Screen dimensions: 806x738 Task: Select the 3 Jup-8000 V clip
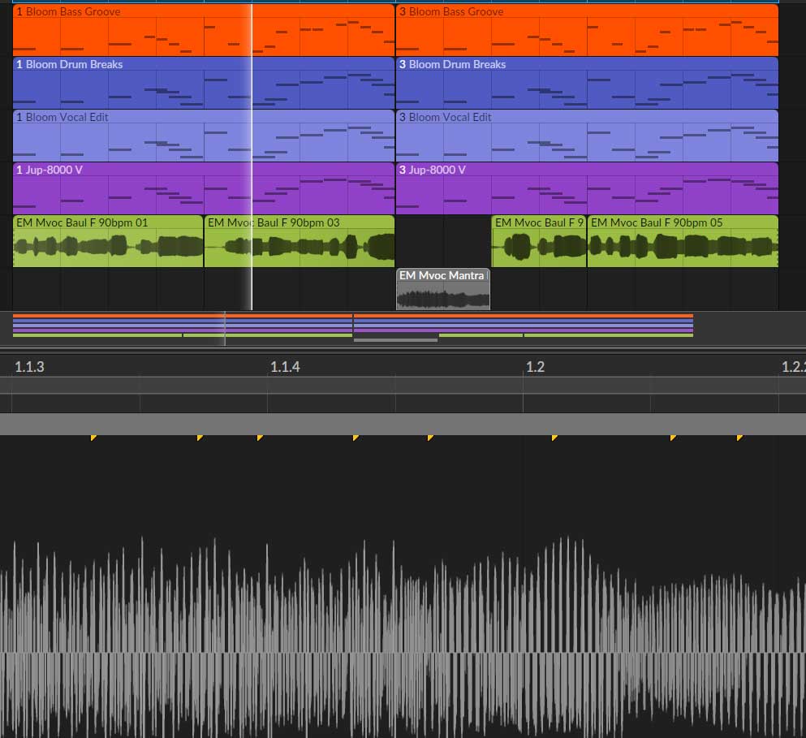pos(586,190)
